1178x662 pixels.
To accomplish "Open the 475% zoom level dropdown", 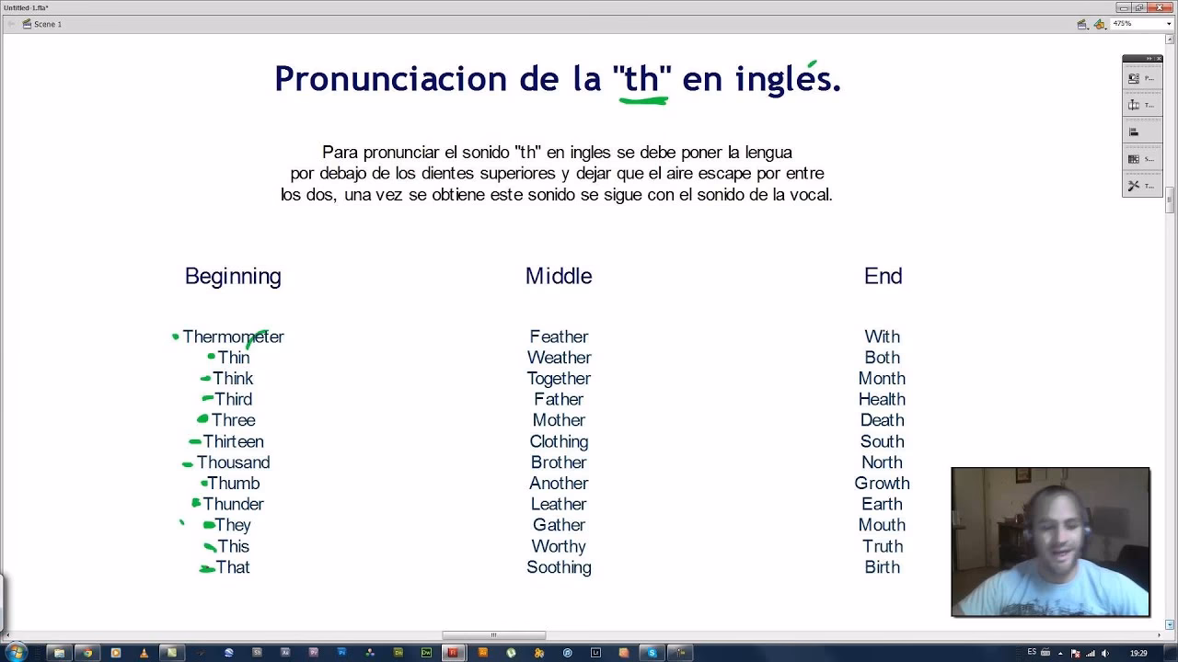I will 1169,23.
